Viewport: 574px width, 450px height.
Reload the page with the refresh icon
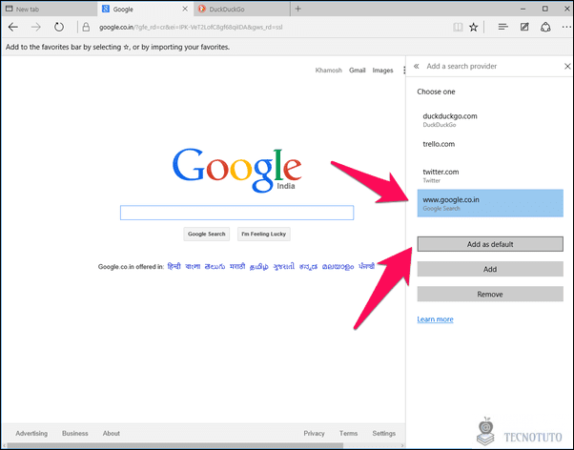click(x=59, y=27)
